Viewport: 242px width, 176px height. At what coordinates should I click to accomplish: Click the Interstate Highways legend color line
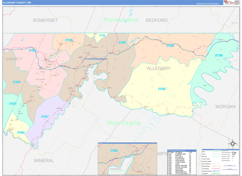[216, 171]
